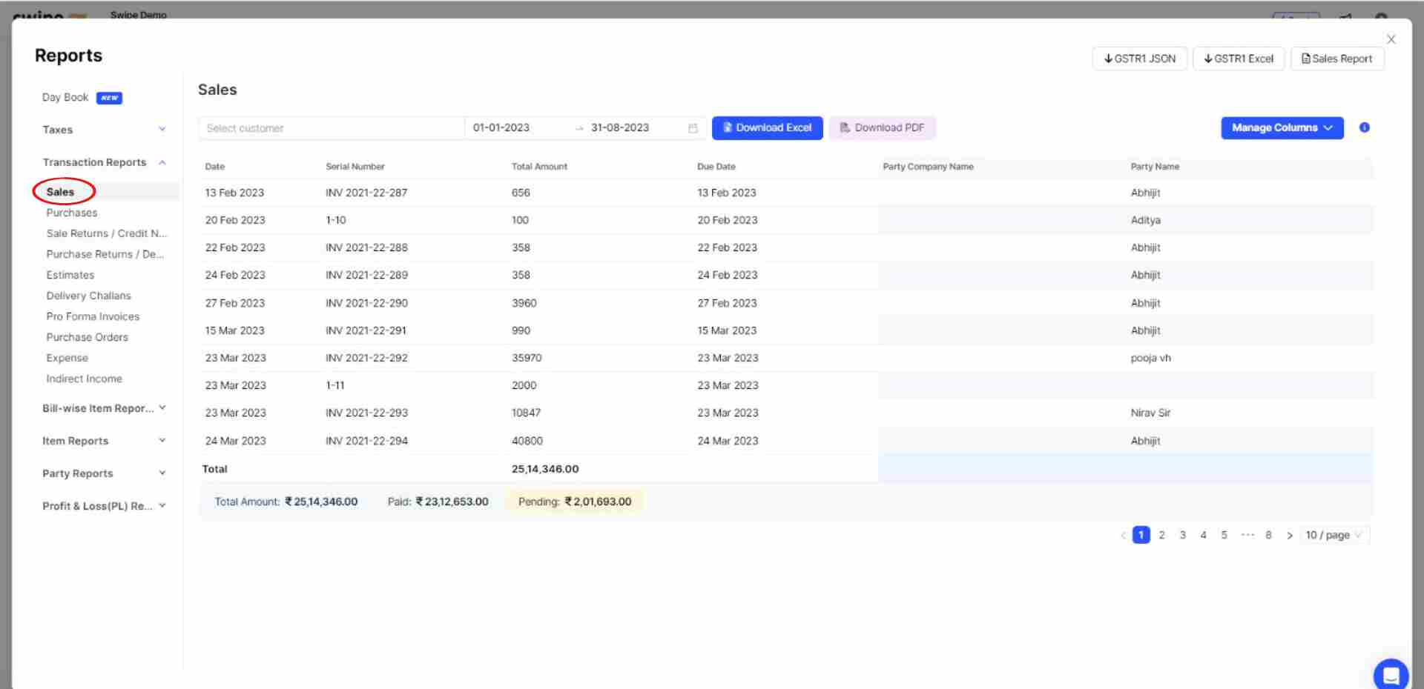The height and width of the screenshot is (689, 1424).
Task: Click the end date 31-08-2023 field
Action: point(620,127)
